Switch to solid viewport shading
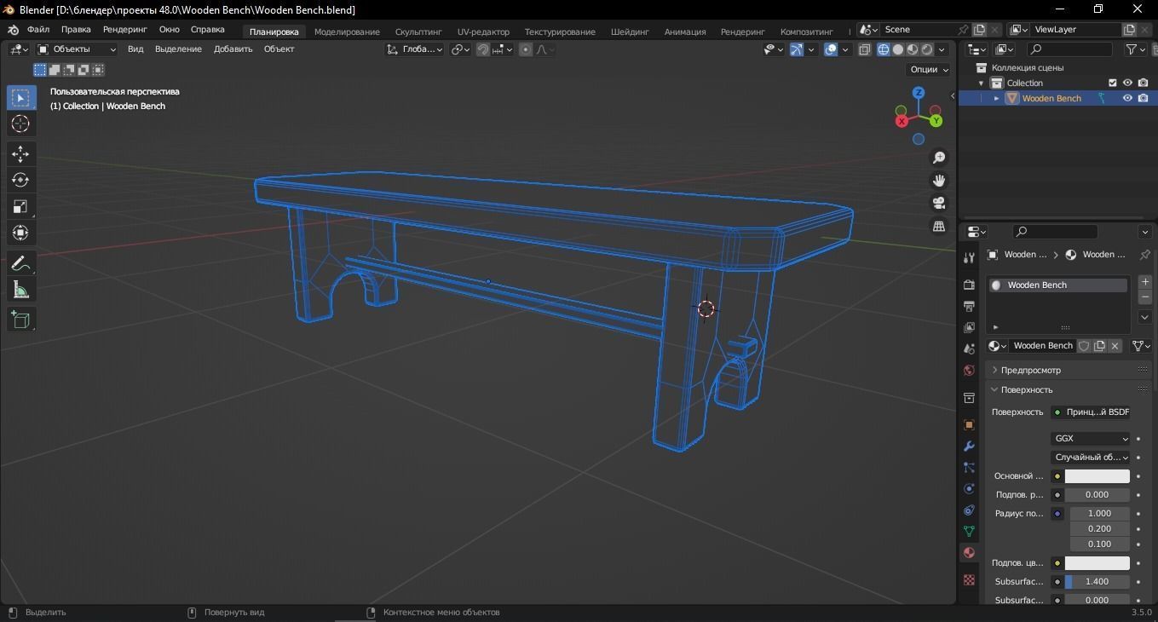The width and height of the screenshot is (1158, 622). pyautogui.click(x=897, y=49)
